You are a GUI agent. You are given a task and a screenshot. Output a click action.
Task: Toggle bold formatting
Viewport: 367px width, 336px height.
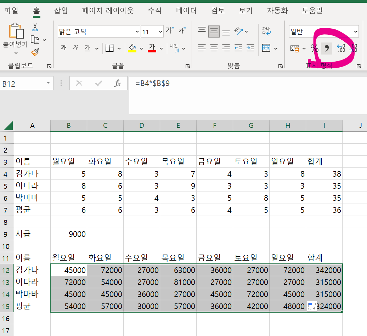click(x=63, y=48)
